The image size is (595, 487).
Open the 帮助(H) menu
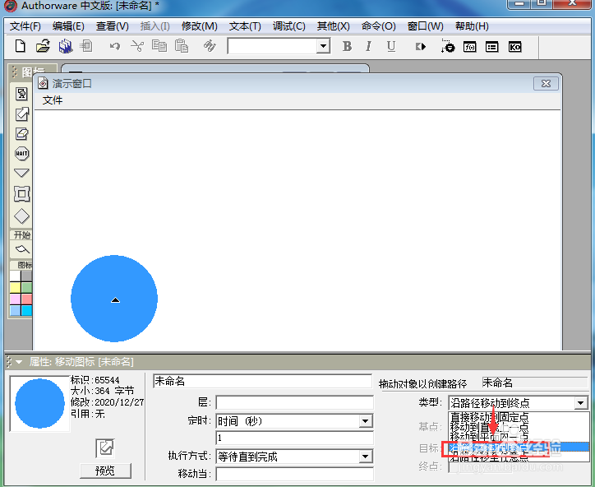472,26
